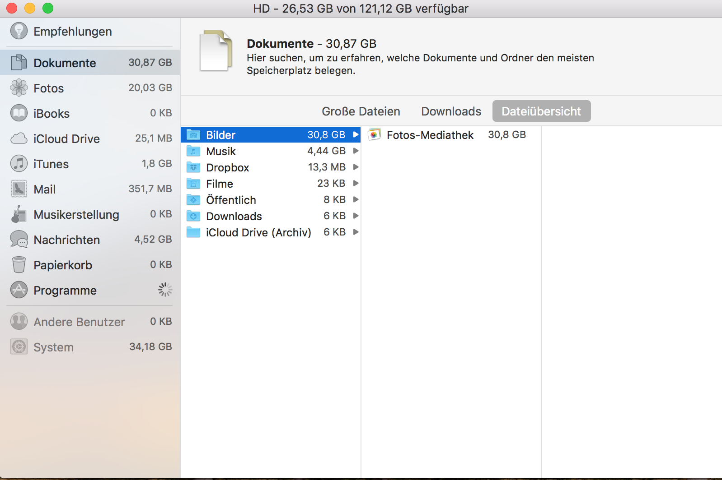The height and width of the screenshot is (480, 722).
Task: Click the Musik folder icon
Action: click(193, 151)
